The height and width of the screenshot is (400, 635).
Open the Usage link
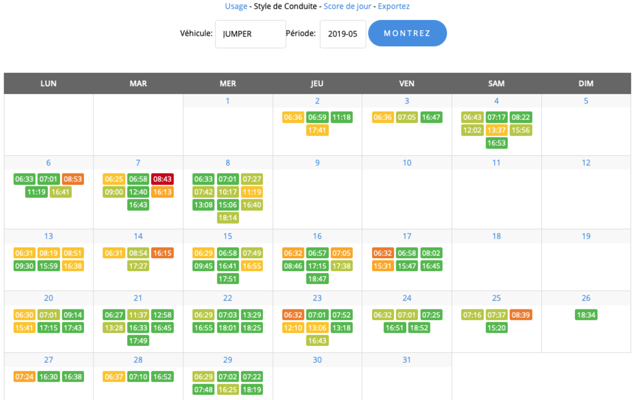236,6
